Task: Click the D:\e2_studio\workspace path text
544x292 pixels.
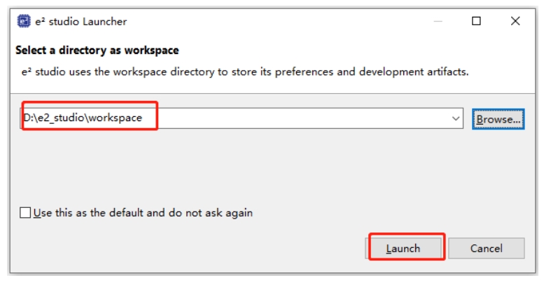Action: pos(83,118)
